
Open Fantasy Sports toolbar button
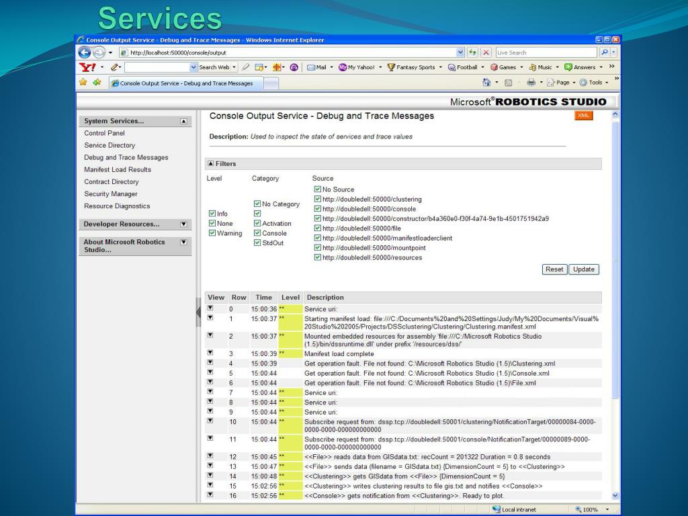click(411, 67)
